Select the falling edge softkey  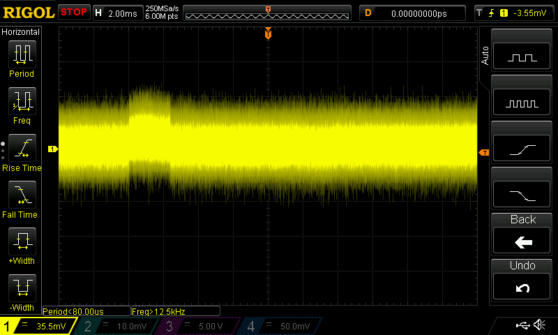521,194
